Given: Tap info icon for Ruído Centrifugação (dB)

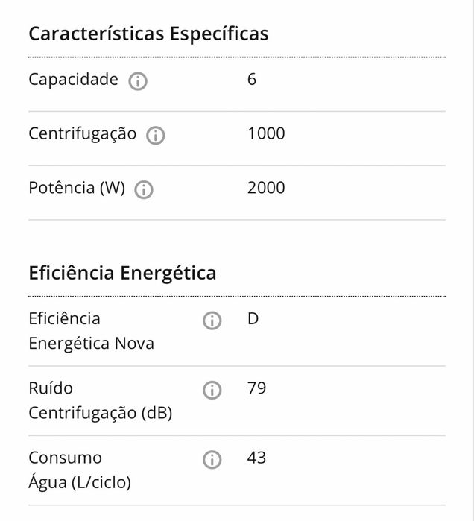Looking at the screenshot, I should click(x=212, y=390).
